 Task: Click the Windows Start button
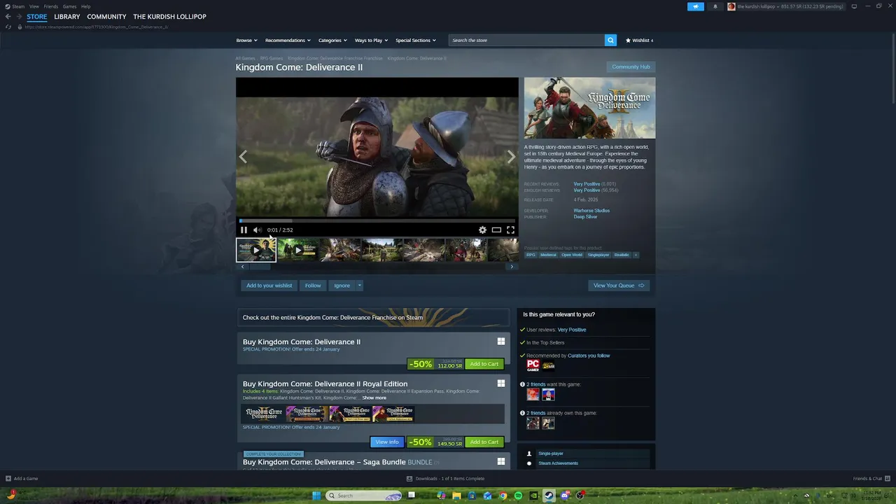click(316, 496)
